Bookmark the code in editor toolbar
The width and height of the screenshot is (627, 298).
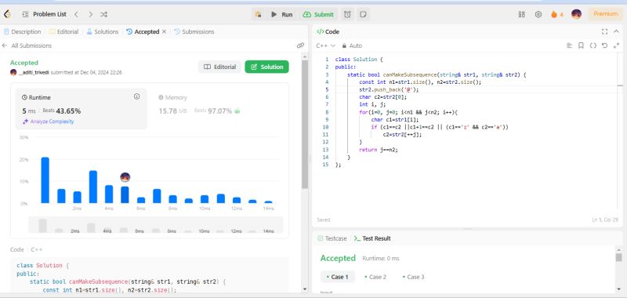tap(581, 45)
